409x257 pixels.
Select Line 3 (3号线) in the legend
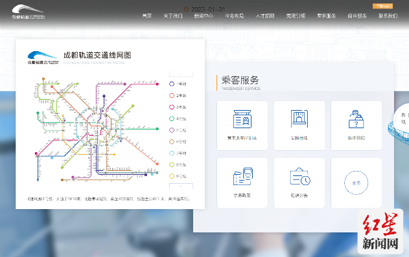point(178,107)
